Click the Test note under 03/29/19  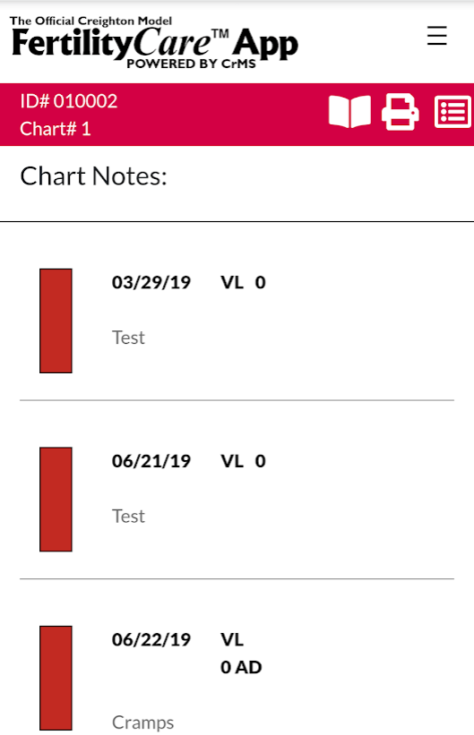pyautogui.click(x=128, y=338)
